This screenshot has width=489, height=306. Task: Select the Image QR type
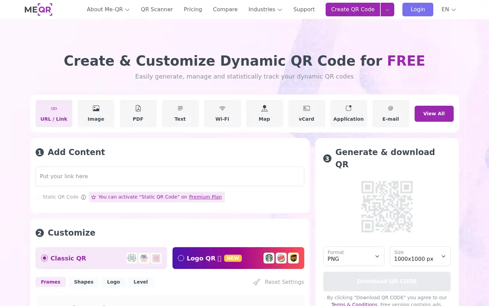tap(96, 114)
